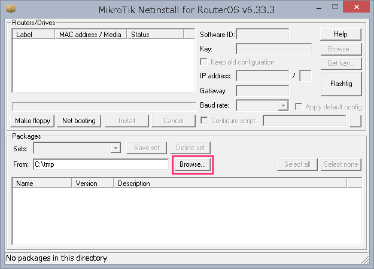Click the Install button
This screenshot has width=374, height=269.
(127, 121)
